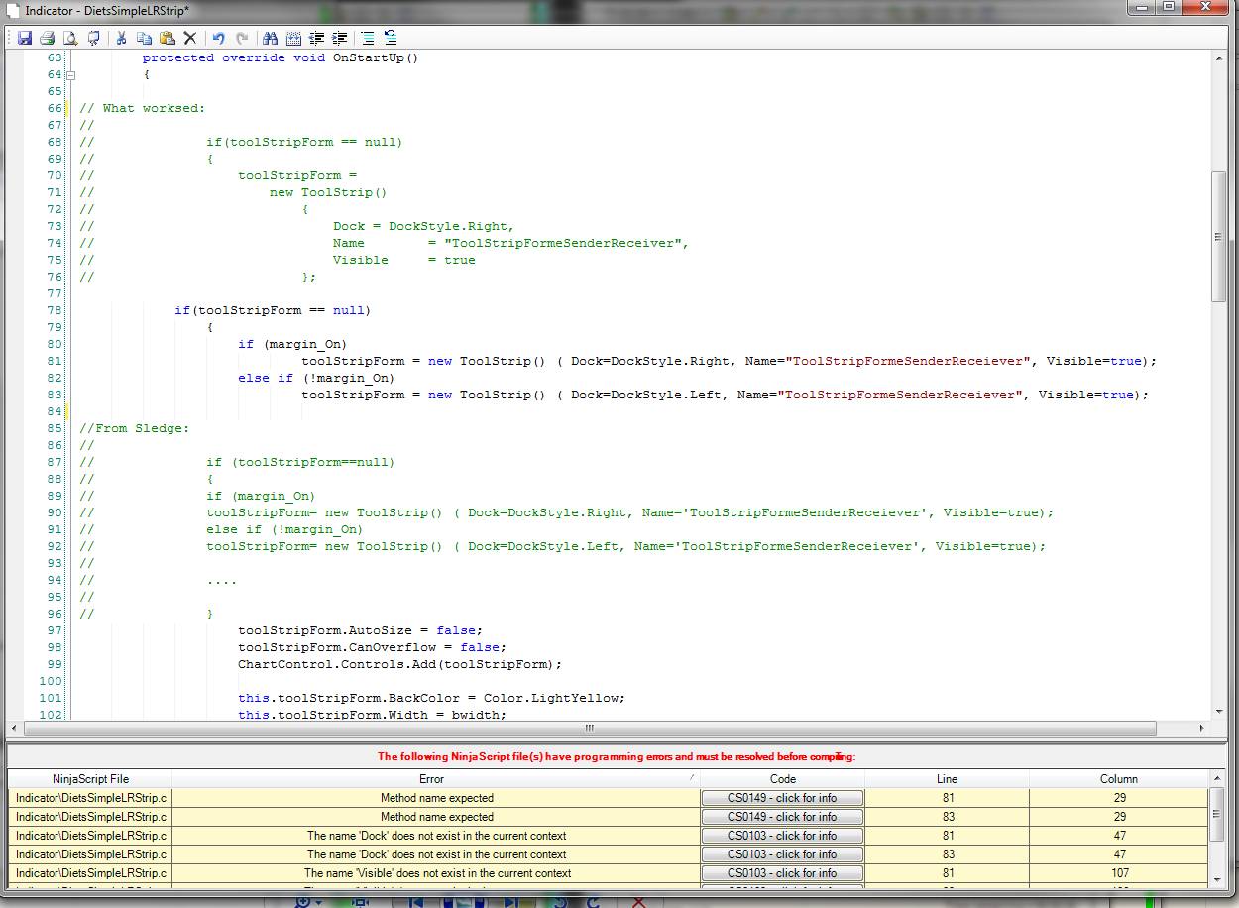Viewport: 1239px width, 908px height.
Task: Click the horizontal scrollbar of the code editor
Action: point(589,728)
